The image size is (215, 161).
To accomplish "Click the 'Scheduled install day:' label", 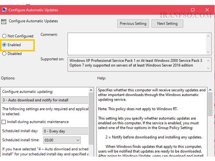I will 20,131.
